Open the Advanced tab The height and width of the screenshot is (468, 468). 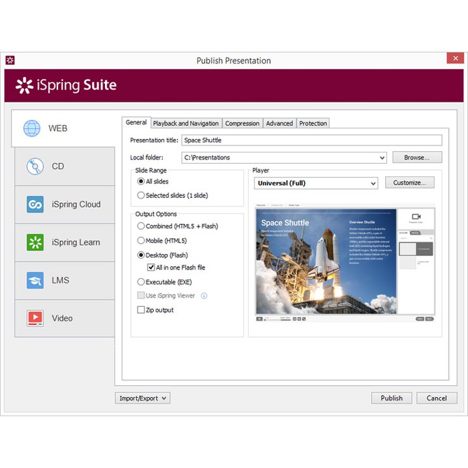[x=279, y=123]
